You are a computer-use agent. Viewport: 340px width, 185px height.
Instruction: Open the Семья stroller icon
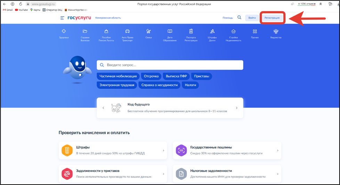coord(148,31)
